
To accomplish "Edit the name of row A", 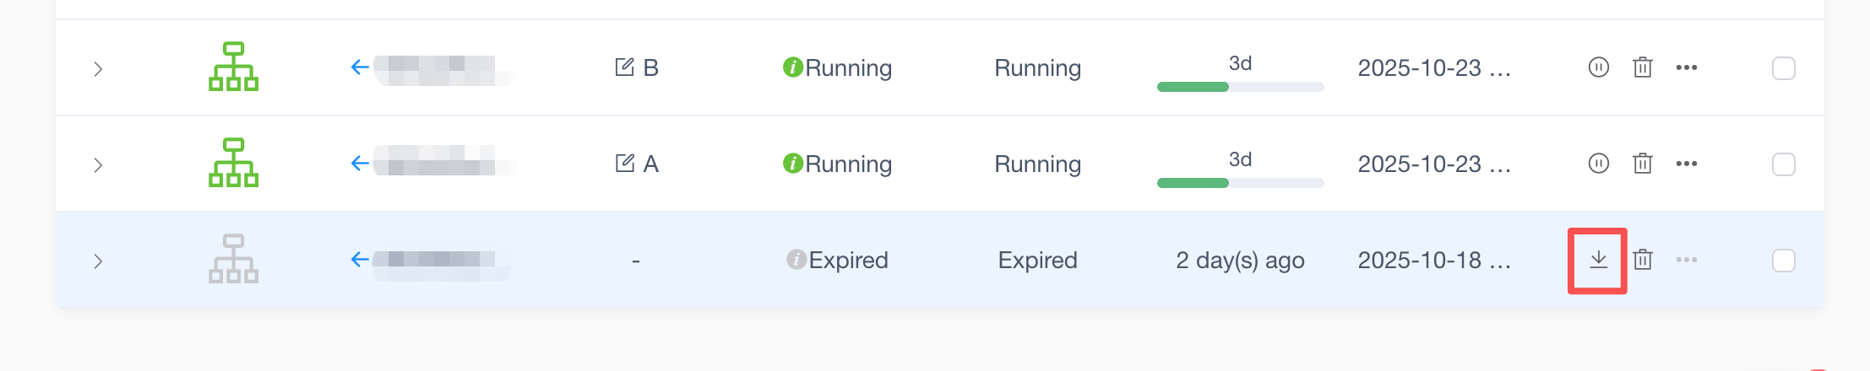I will point(624,164).
